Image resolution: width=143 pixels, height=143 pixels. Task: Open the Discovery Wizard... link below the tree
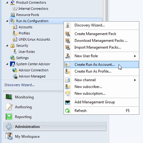[20, 85]
